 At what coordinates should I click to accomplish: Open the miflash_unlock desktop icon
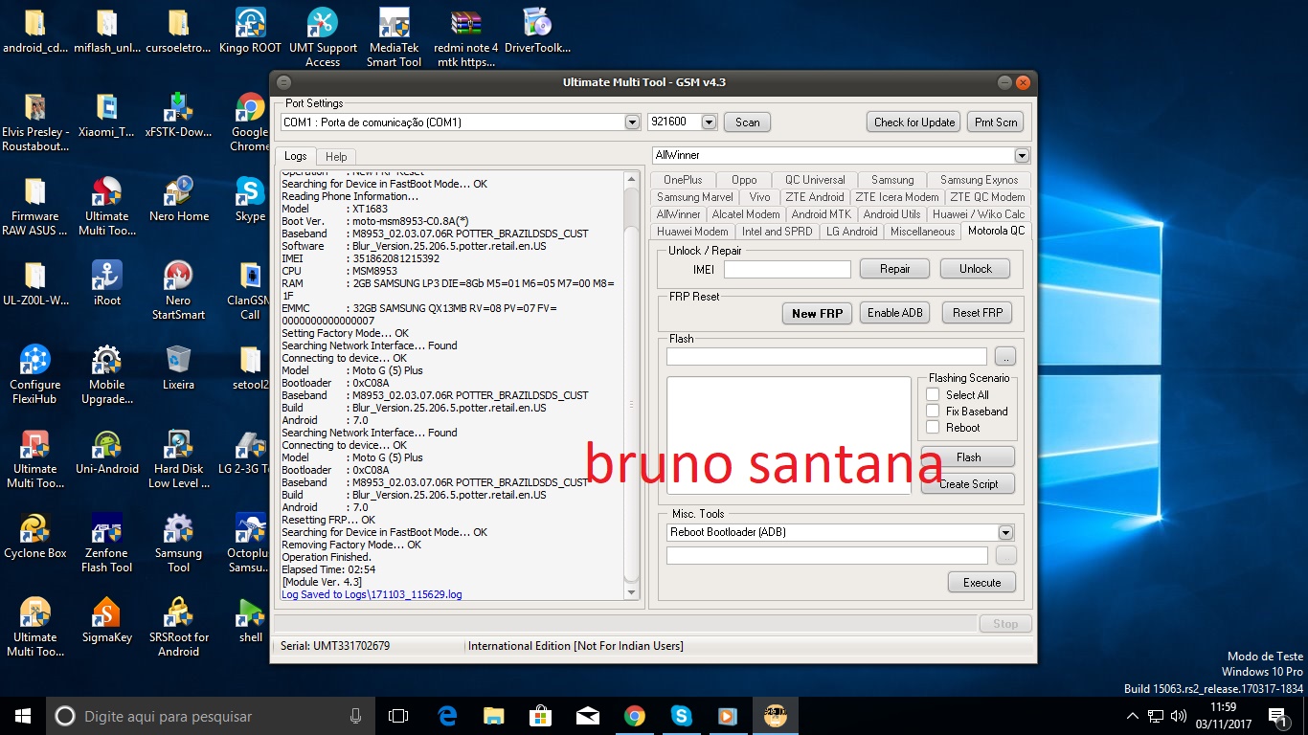point(107,32)
